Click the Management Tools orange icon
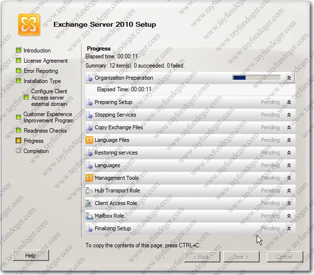 coord(89,178)
